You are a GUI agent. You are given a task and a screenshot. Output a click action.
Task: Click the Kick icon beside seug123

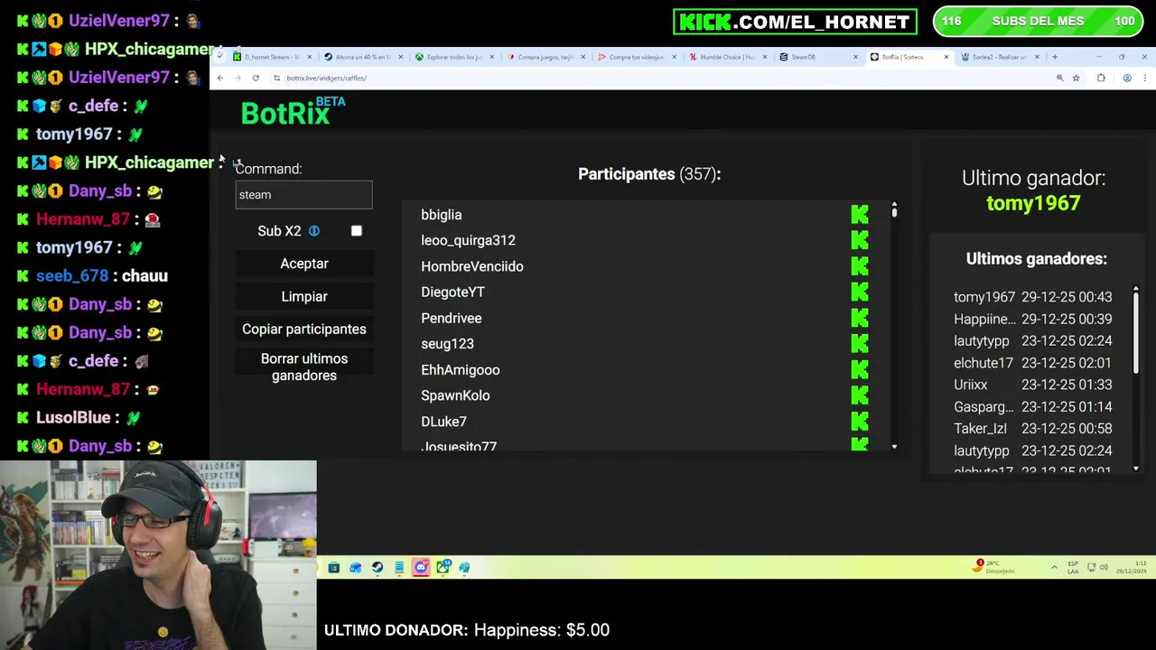pos(860,344)
